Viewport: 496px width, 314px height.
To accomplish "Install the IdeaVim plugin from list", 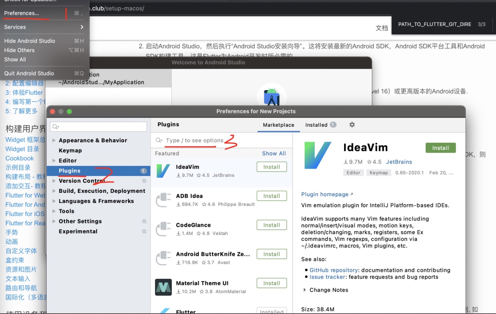I will [x=272, y=167].
